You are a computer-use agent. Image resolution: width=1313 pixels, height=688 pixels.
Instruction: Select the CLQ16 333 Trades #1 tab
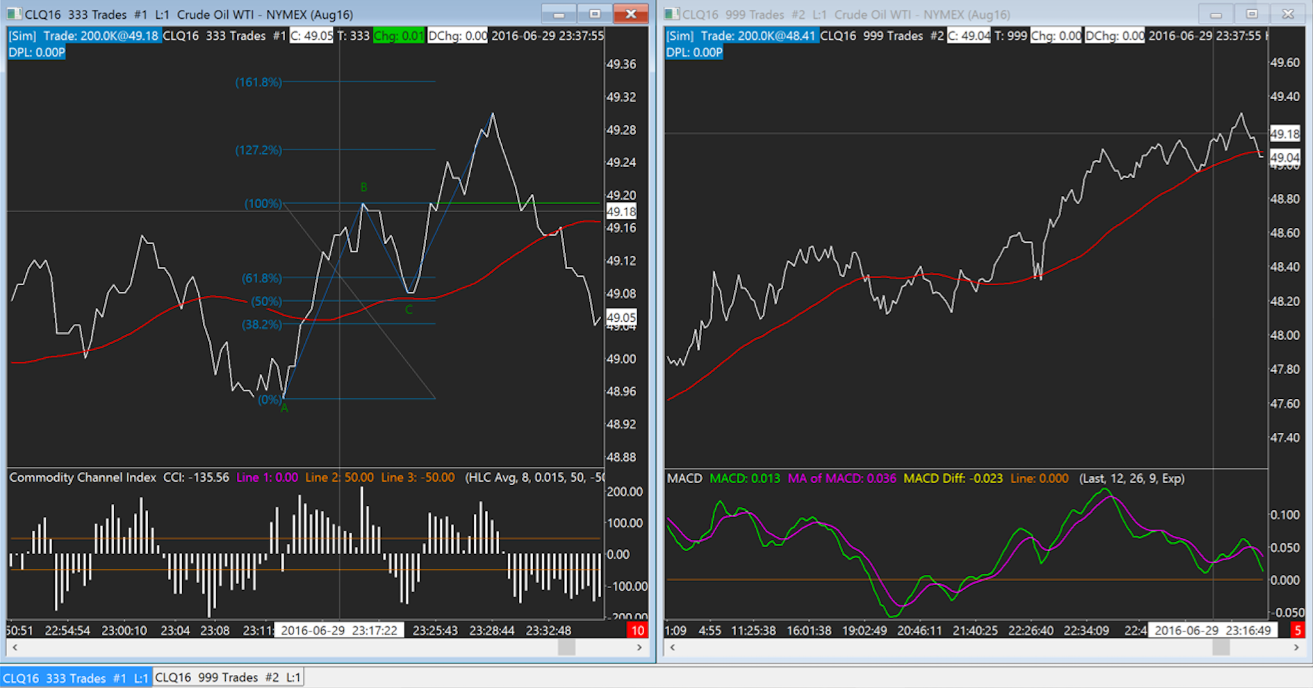point(76,678)
